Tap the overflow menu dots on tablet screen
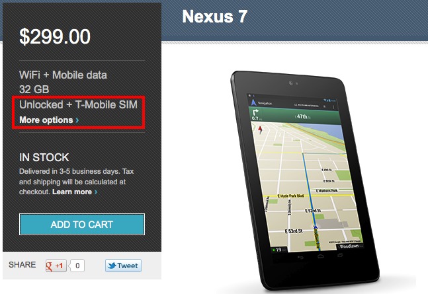Screen dimensions: 428x294 pyautogui.click(x=333, y=107)
